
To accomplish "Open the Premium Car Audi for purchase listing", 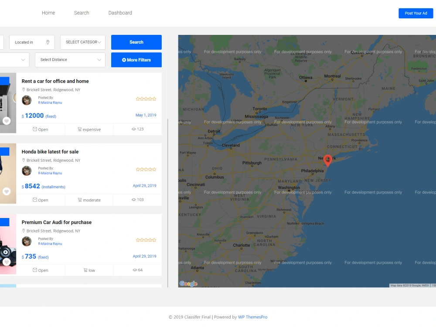I will (56, 222).
